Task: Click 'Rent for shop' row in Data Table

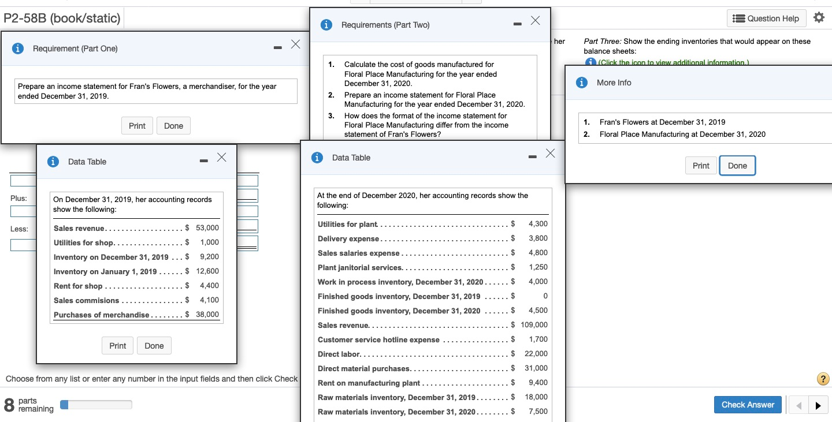Action: 136,286
